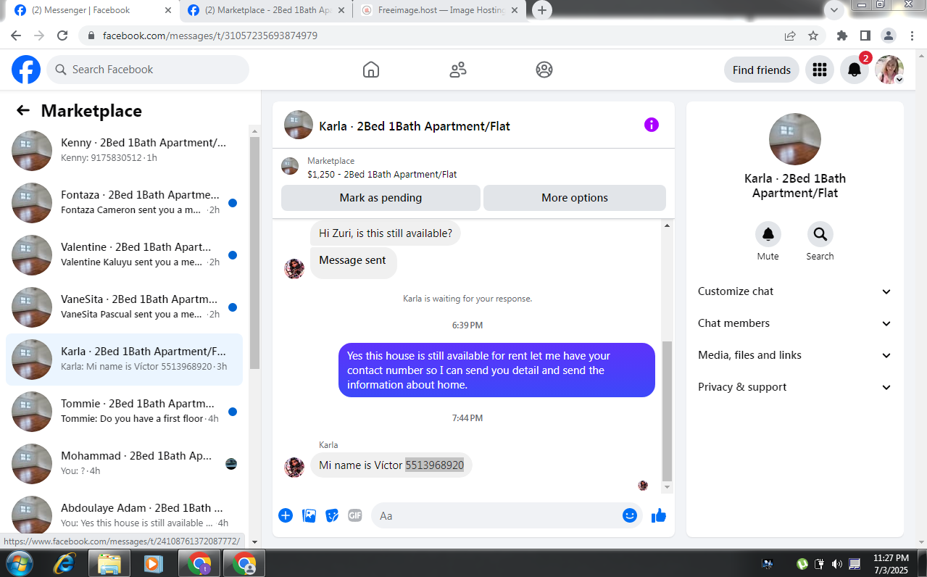The width and height of the screenshot is (927, 577).
Task: Open Windows Explorer from the taskbar
Action: tap(109, 563)
